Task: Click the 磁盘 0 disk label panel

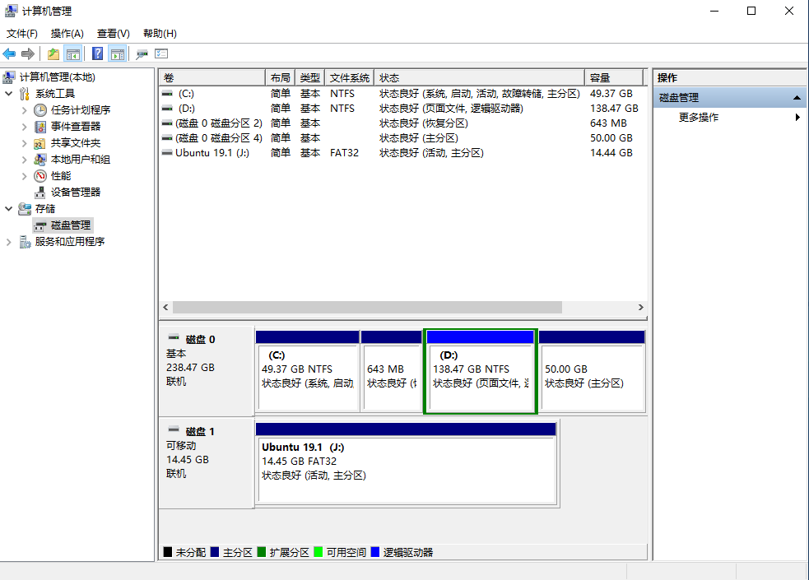Action: click(207, 371)
